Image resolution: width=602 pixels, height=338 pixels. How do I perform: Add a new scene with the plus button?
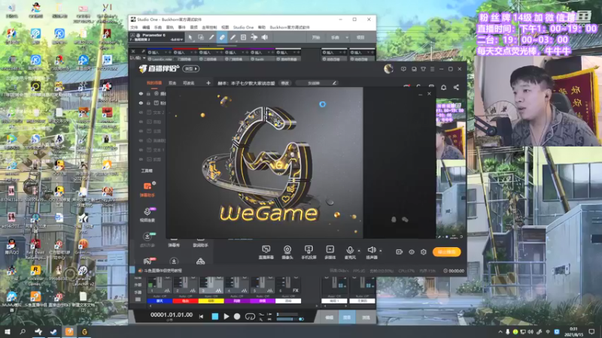[208, 83]
